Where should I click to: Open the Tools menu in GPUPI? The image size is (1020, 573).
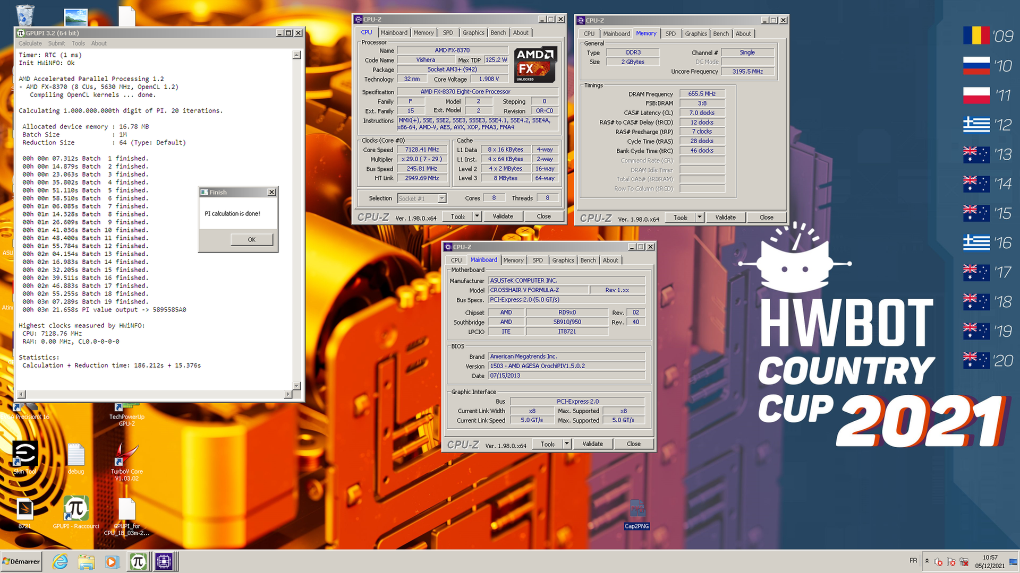(78, 44)
